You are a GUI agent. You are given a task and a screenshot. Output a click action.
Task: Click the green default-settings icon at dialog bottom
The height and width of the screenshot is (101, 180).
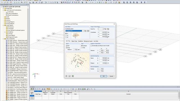[73, 76]
